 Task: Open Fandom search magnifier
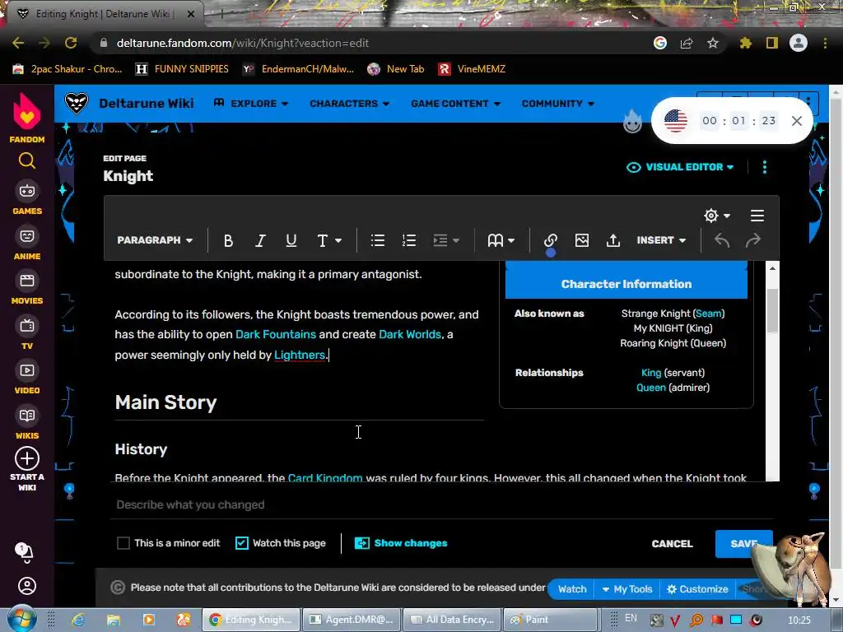click(x=27, y=160)
